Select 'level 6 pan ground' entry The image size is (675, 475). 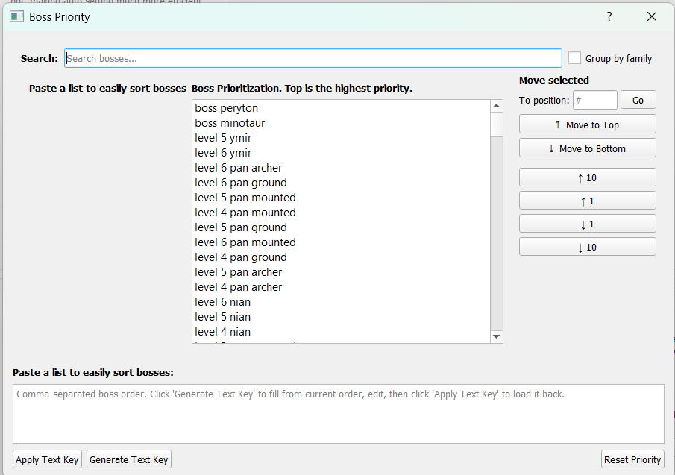pyautogui.click(x=342, y=183)
